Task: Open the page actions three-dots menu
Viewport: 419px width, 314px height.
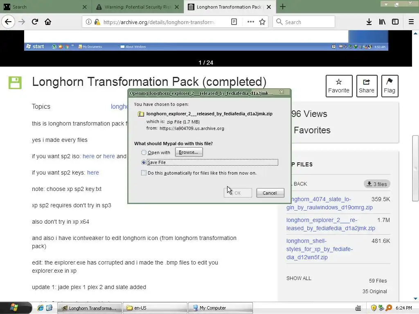Action: tap(251, 22)
